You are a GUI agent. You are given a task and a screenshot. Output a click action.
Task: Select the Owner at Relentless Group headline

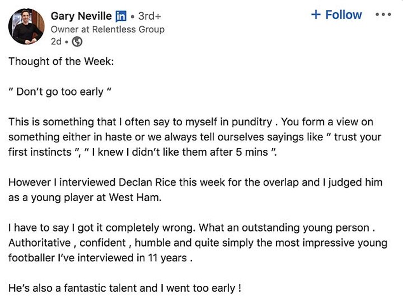[107, 29]
